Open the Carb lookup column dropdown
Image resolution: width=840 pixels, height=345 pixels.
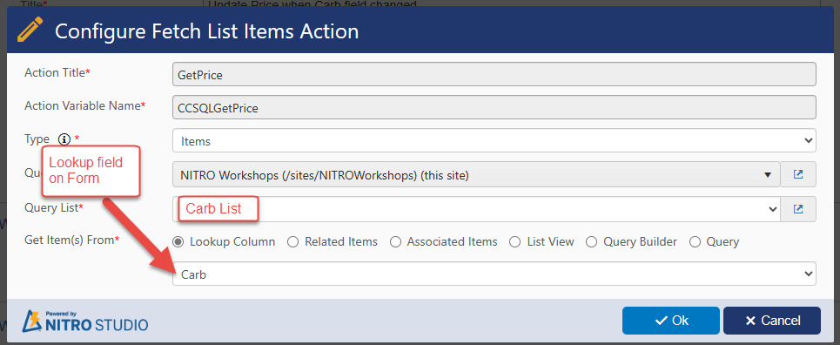[x=494, y=274]
